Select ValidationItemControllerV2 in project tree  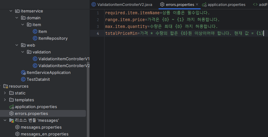(64, 66)
